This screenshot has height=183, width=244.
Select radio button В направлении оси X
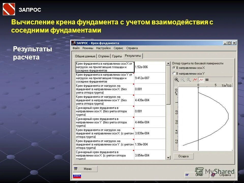[x=174, y=68]
